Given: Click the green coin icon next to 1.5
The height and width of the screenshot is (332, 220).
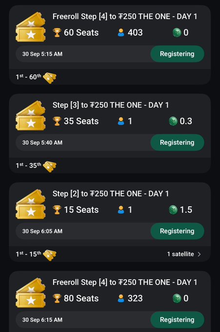Looking at the screenshot, I should 173,210.
